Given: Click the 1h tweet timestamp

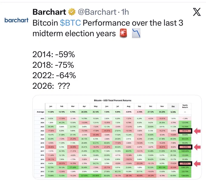Looking at the screenshot, I should (x=125, y=12).
